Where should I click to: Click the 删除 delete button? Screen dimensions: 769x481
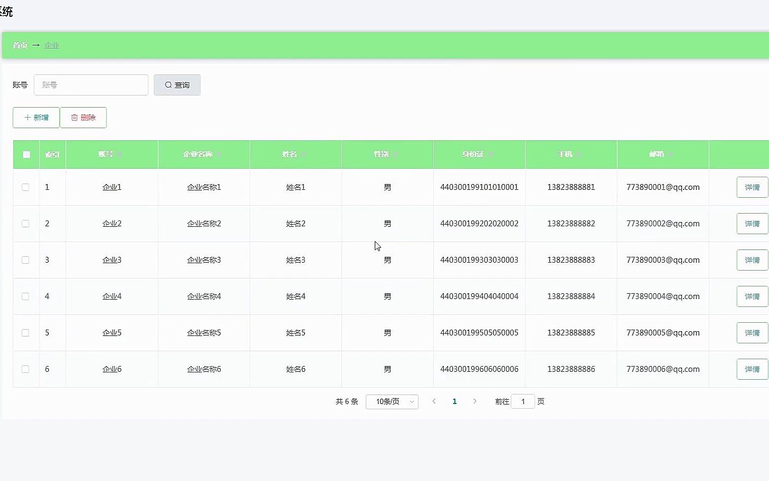point(83,118)
